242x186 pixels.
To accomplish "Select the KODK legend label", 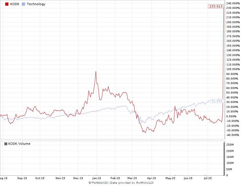I will coord(15,4).
